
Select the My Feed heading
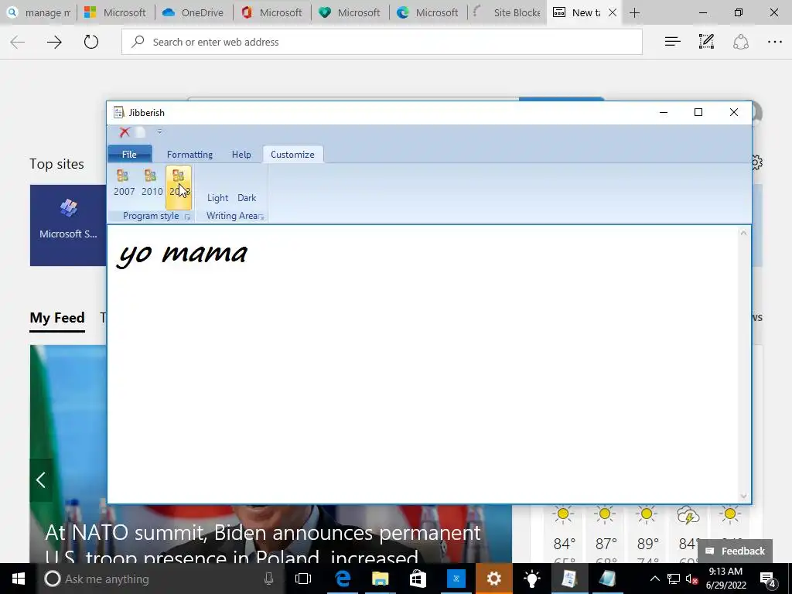point(57,318)
